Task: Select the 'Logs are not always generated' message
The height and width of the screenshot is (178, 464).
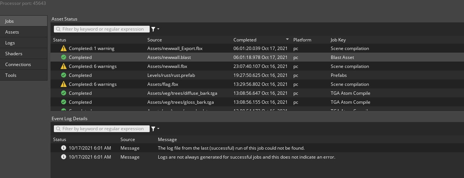Action: [x=247, y=157]
